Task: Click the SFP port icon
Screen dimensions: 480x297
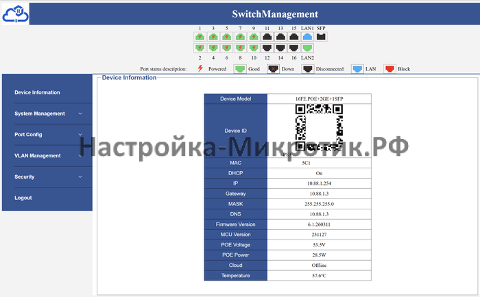Action: pyautogui.click(x=321, y=37)
